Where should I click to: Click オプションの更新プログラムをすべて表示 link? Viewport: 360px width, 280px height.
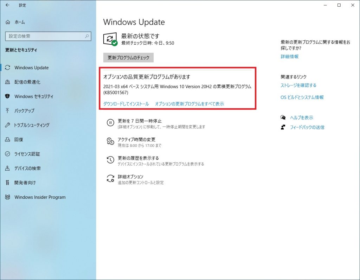point(189,104)
